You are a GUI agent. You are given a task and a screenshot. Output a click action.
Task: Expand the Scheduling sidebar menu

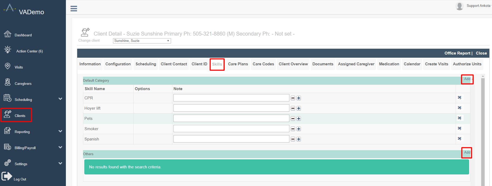60,99
